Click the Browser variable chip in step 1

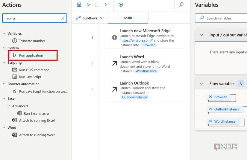tap(148, 45)
